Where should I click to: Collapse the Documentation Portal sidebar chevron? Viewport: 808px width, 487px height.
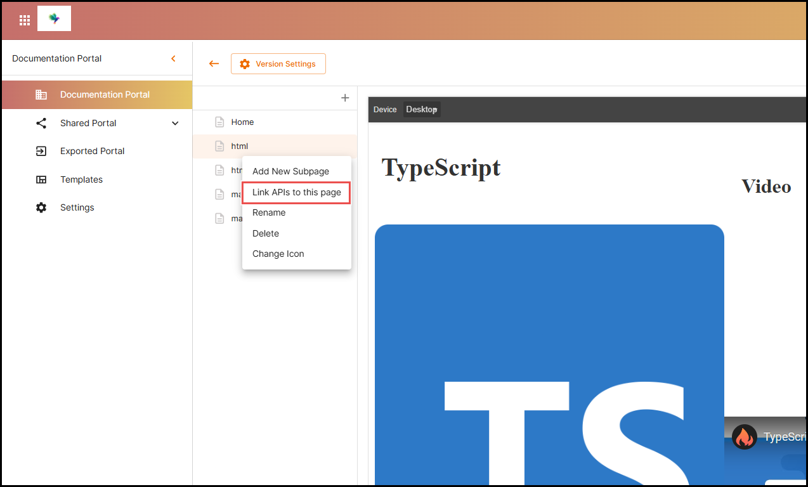point(173,58)
